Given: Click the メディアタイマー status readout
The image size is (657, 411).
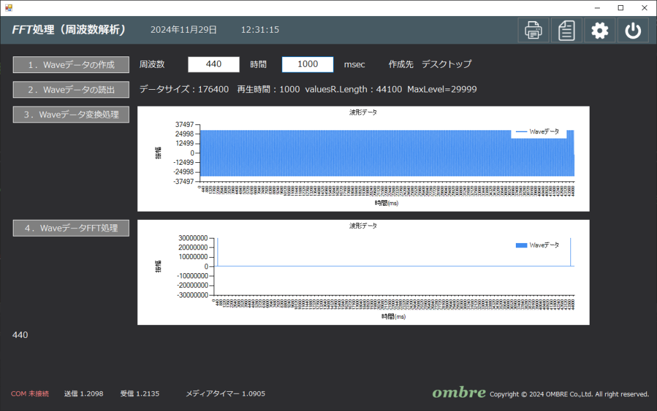Looking at the screenshot, I should [225, 394].
